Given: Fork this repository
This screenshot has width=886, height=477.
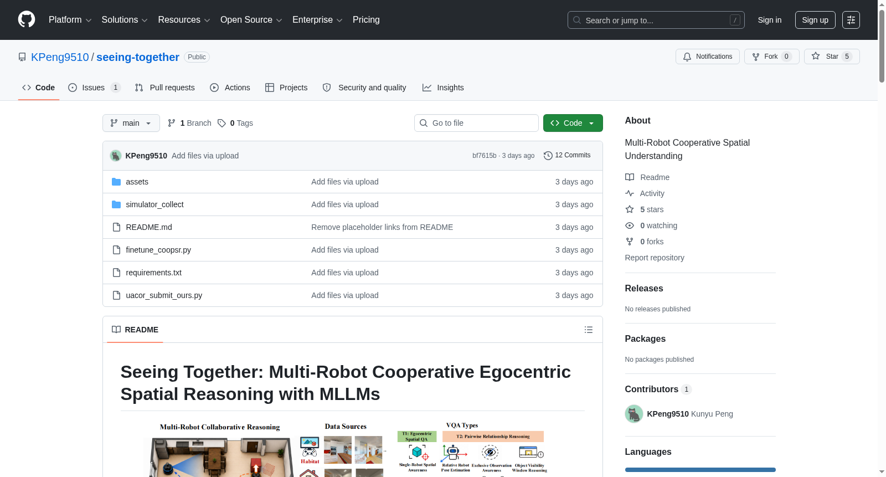Looking at the screenshot, I should 772,57.
